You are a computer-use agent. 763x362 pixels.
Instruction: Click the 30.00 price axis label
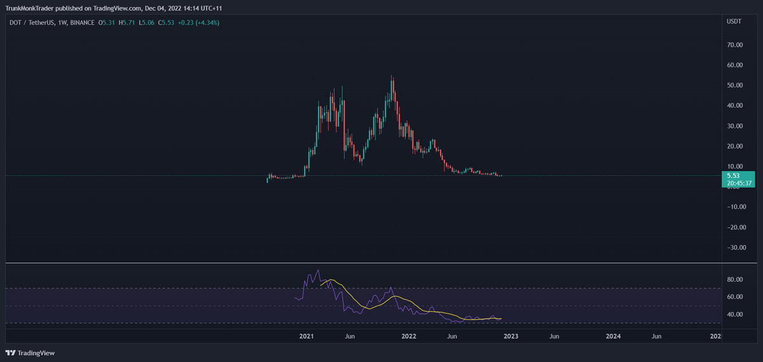point(735,126)
